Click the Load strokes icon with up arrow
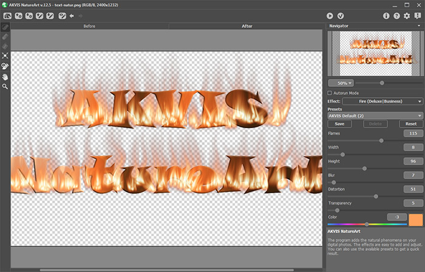The width and height of the screenshot is (425, 272). point(39,16)
